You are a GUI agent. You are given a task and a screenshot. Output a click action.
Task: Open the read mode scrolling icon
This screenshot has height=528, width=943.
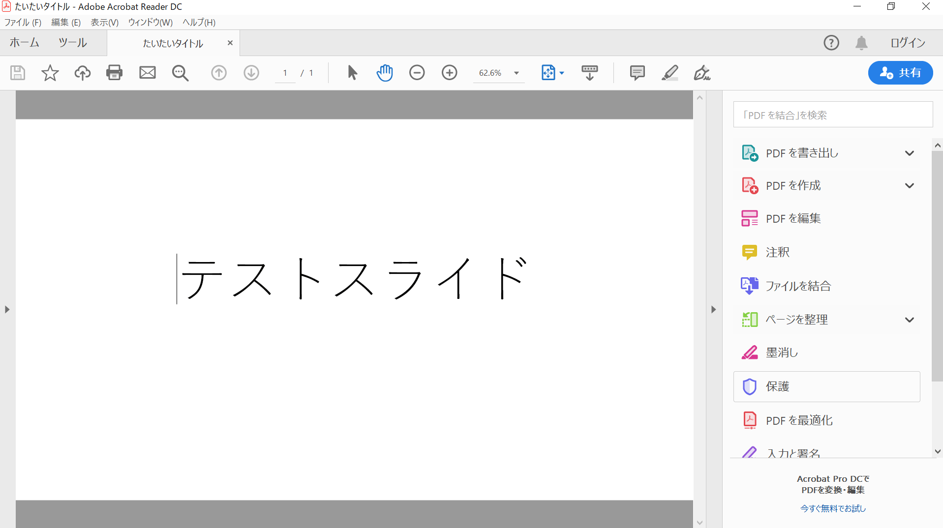589,73
